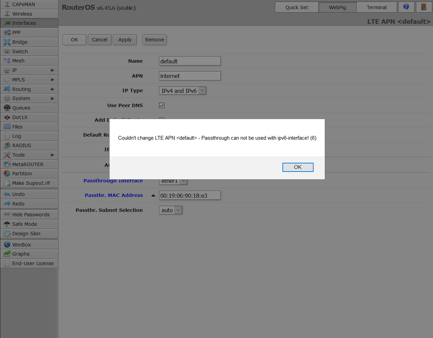Click the WinBox icon
This screenshot has width=433, height=338.
point(7,245)
